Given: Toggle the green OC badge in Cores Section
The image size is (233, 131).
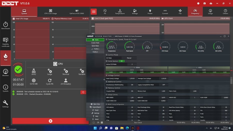Looking at the screenshot, I should [122, 61].
